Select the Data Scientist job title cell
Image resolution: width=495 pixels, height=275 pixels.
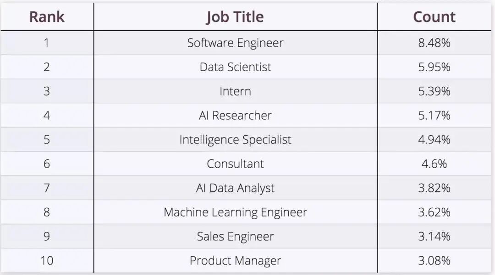point(235,67)
